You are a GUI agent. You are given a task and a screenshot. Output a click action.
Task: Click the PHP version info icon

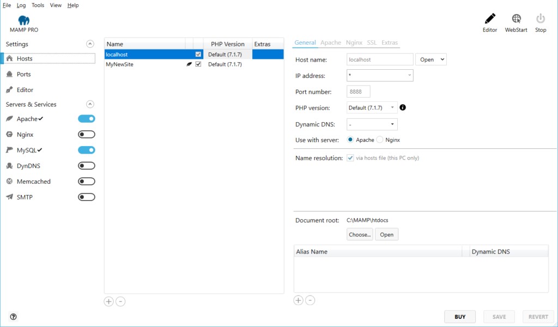403,107
